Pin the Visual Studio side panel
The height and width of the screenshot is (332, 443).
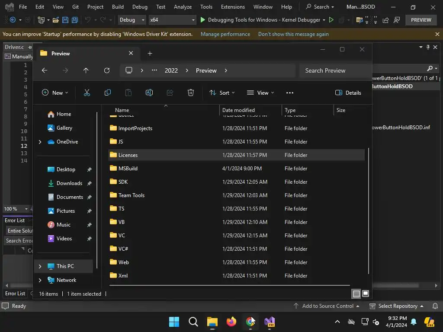coord(428,47)
